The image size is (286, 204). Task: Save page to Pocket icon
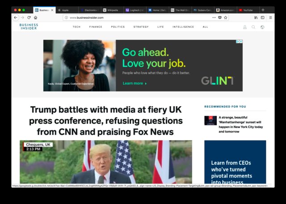click(x=220, y=17)
